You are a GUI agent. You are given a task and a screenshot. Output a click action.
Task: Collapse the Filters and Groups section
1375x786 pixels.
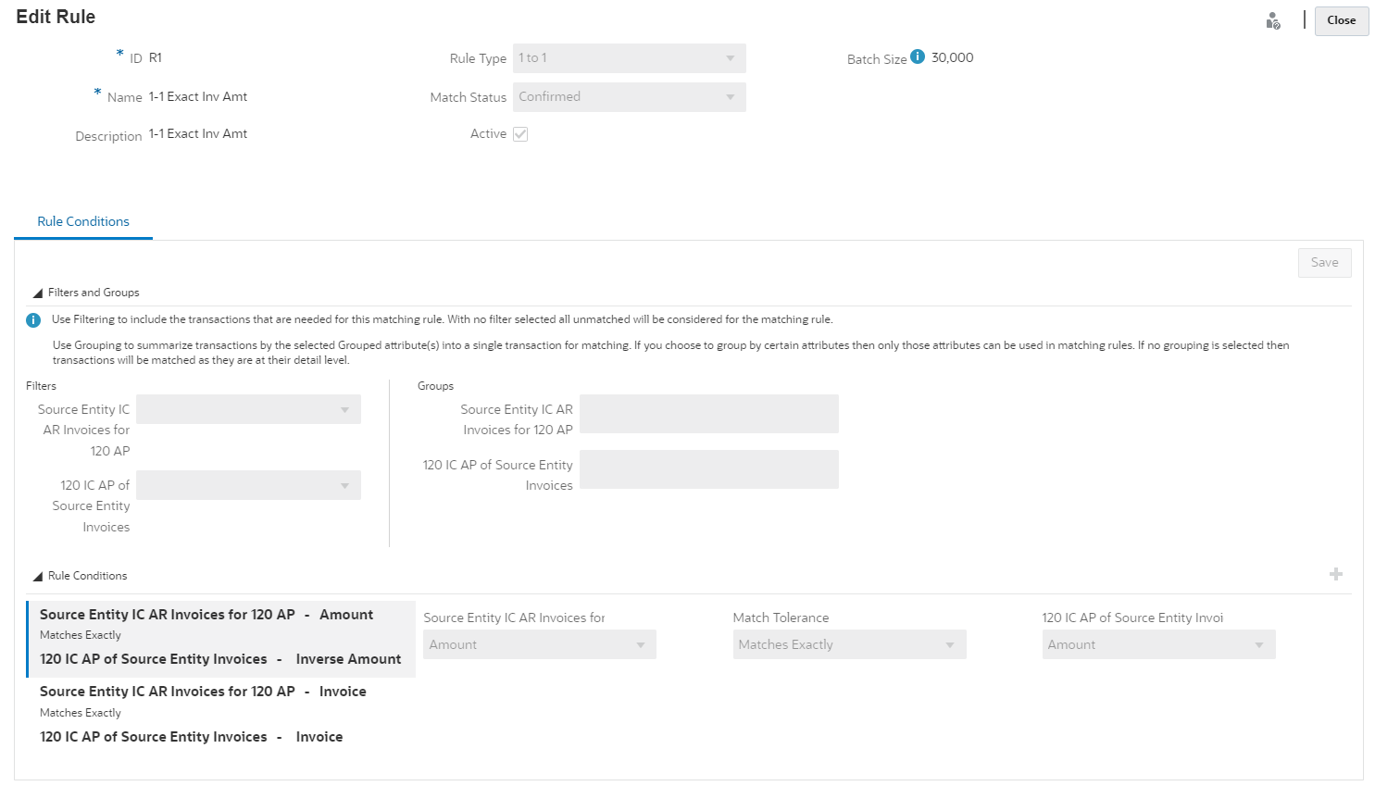click(x=38, y=293)
